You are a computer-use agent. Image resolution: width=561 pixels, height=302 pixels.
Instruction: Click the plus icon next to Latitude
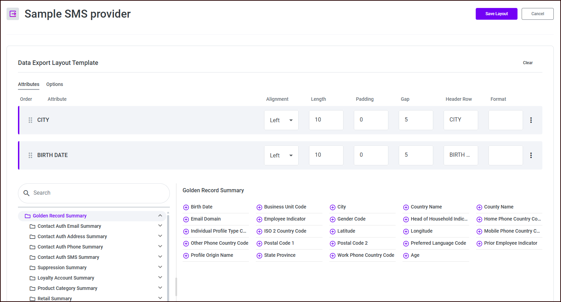tap(332, 231)
